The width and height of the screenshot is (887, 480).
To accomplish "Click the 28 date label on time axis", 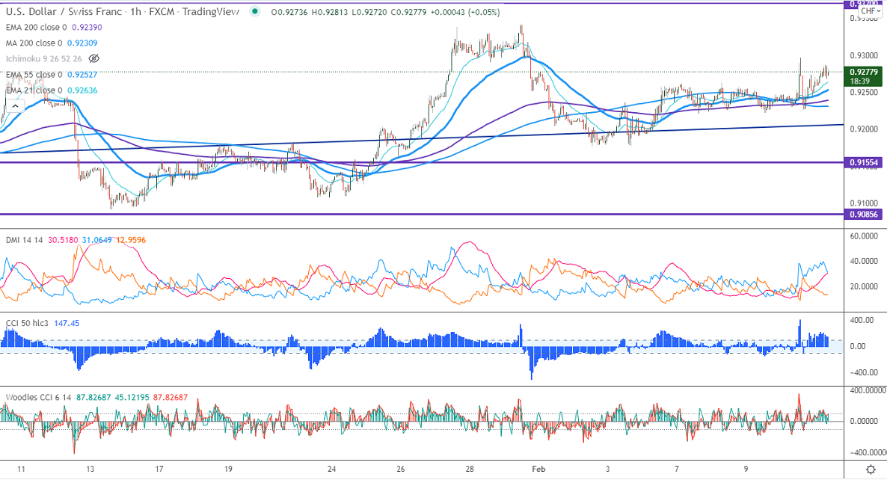I will pyautogui.click(x=470, y=470).
